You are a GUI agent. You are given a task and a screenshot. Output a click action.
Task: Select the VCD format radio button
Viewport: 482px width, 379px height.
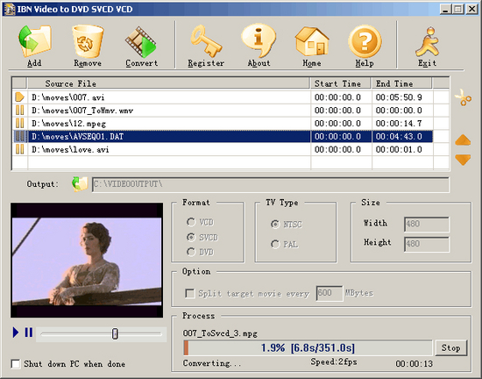coord(190,222)
